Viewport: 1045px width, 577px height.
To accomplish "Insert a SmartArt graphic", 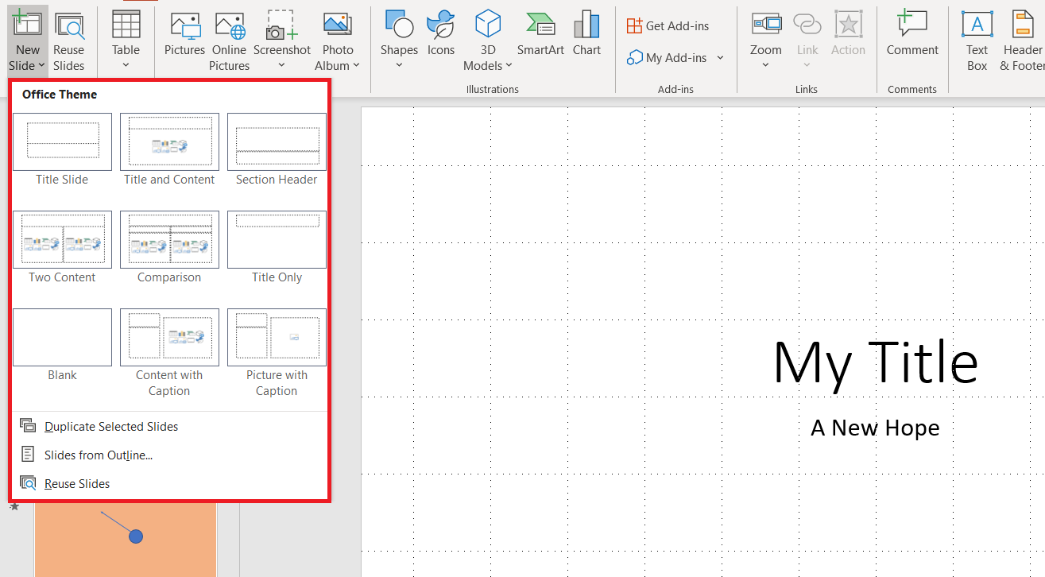I will click(540, 36).
